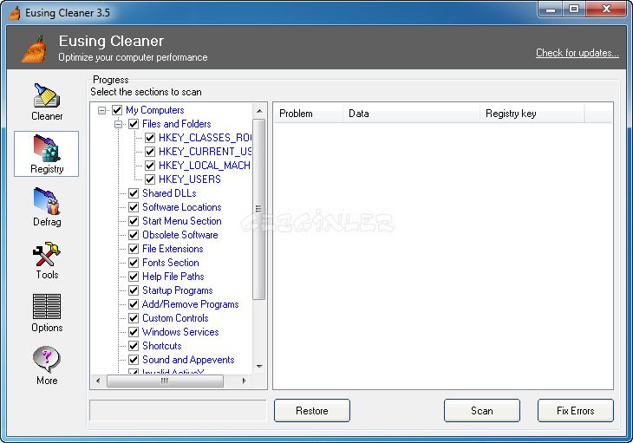Click the Restore button
The image size is (633, 443).
(x=312, y=411)
